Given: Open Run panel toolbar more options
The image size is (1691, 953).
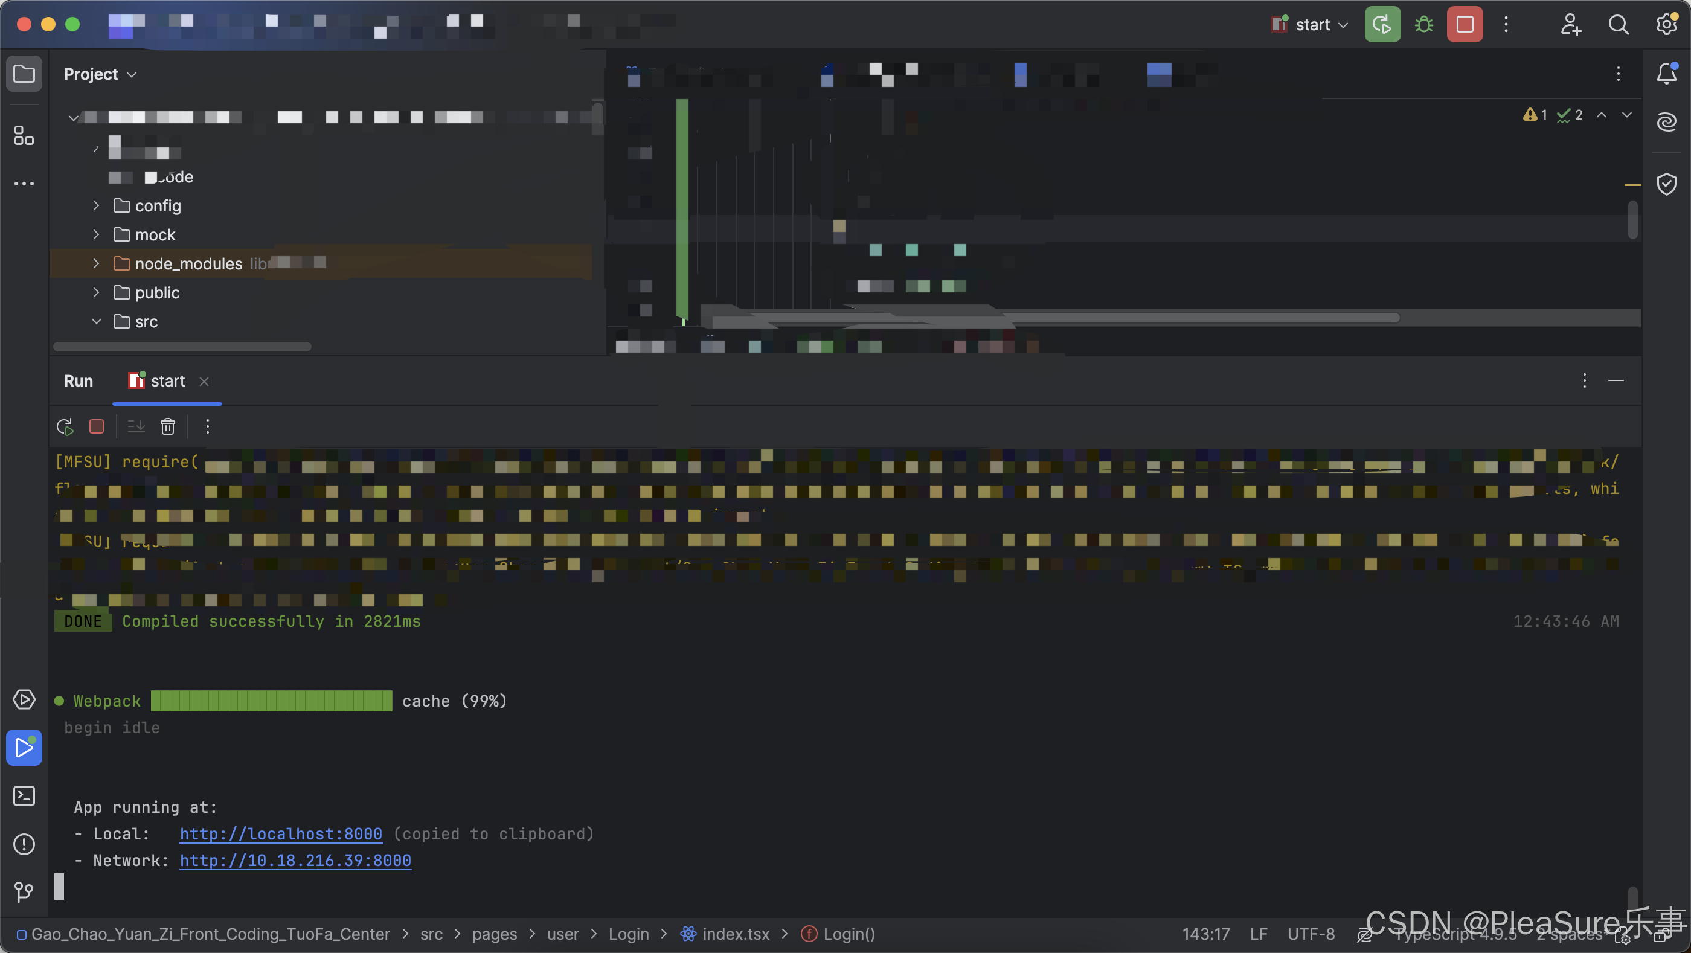Looking at the screenshot, I should point(207,426).
